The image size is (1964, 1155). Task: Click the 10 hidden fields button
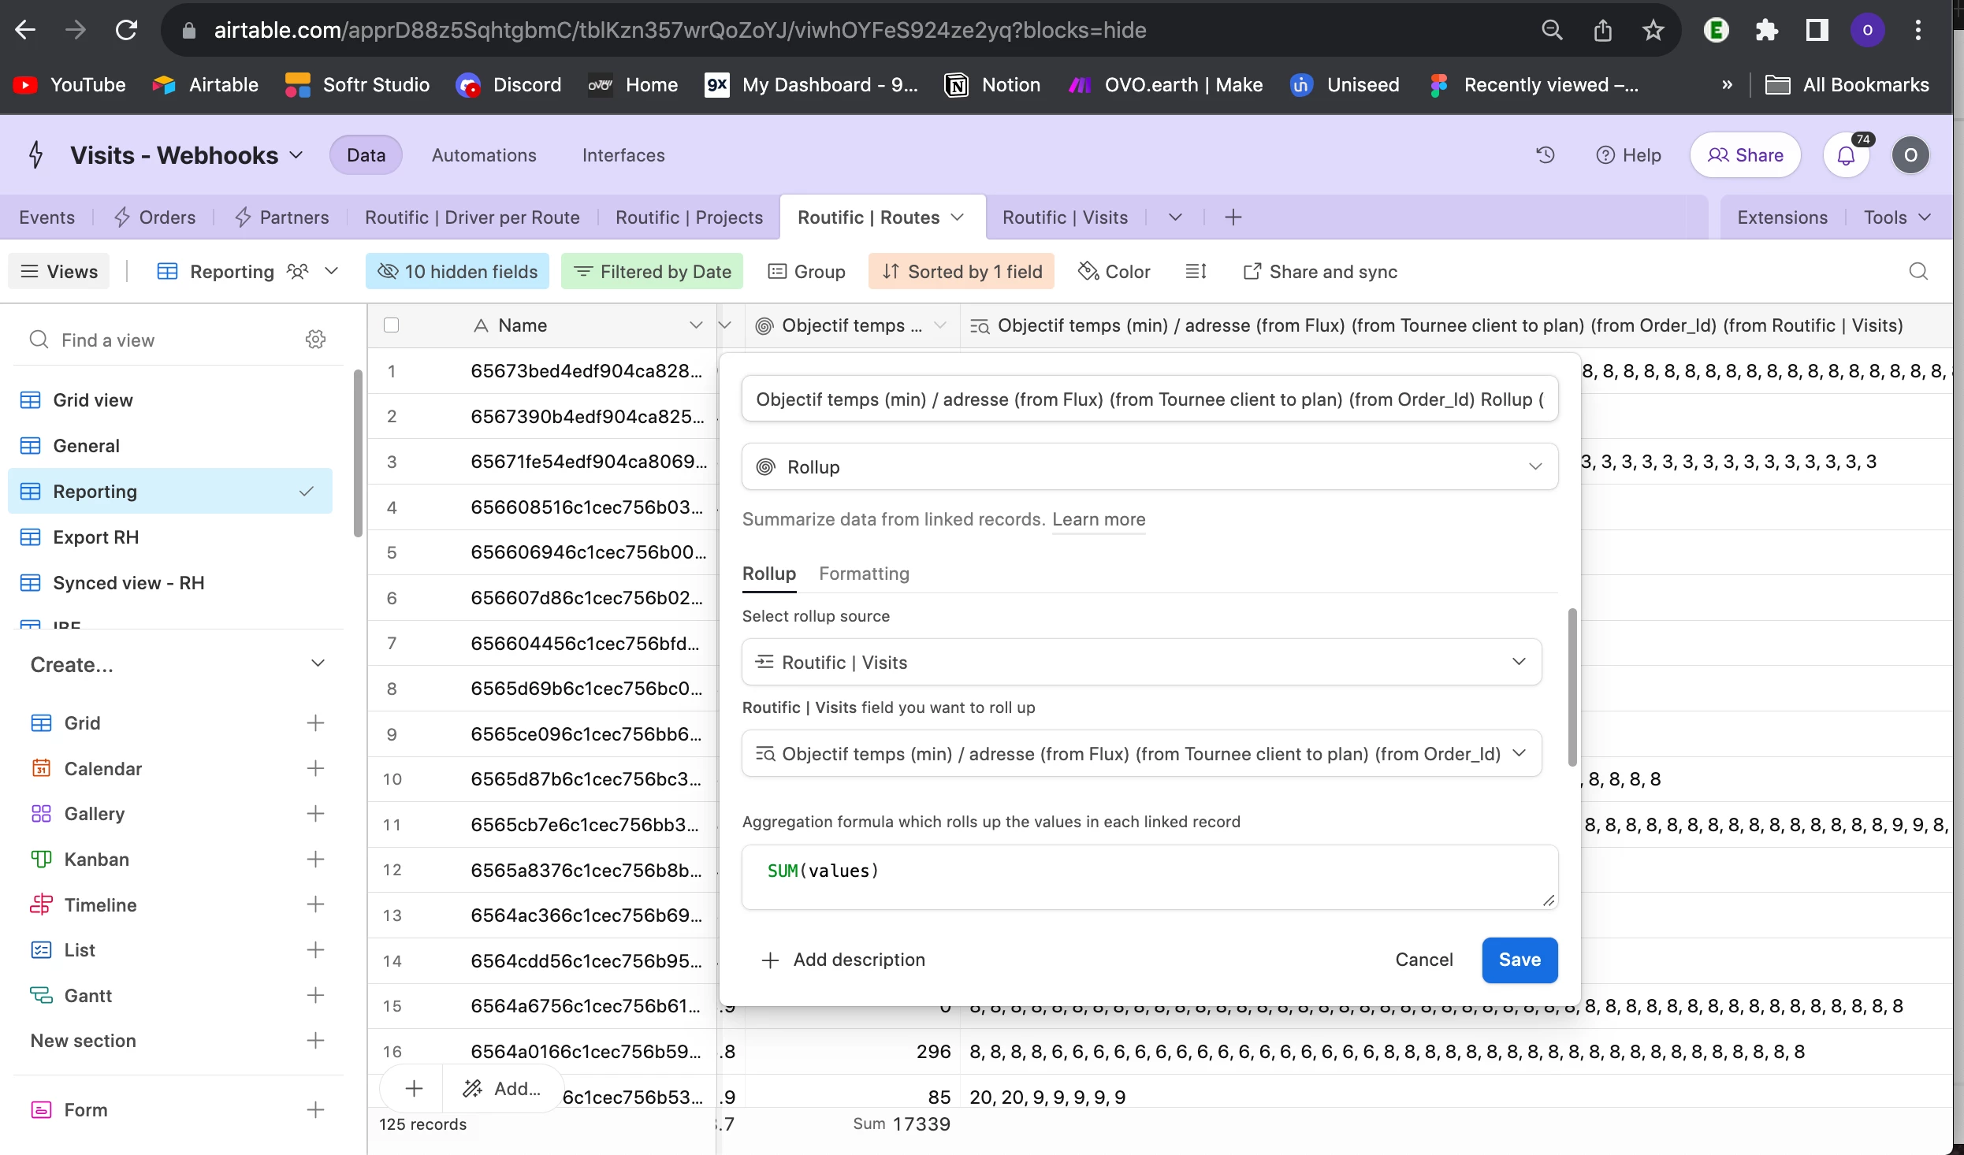coord(458,272)
